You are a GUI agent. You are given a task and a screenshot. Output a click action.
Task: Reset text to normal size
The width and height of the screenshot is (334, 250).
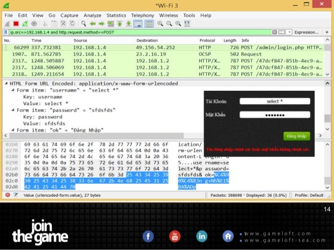(x=178, y=24)
